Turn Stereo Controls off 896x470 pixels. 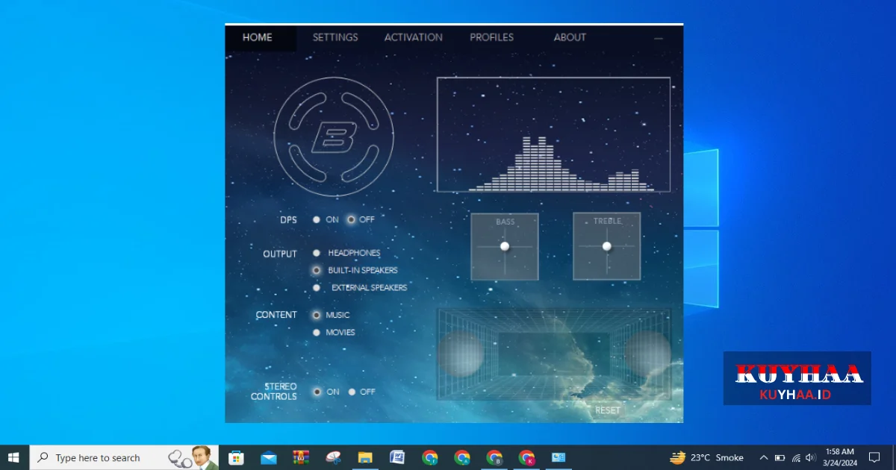point(352,392)
